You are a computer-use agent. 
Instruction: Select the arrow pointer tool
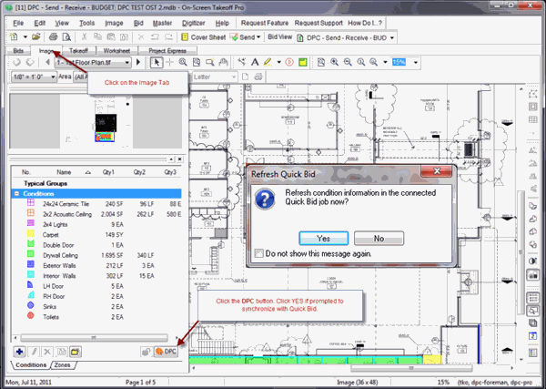(x=157, y=62)
